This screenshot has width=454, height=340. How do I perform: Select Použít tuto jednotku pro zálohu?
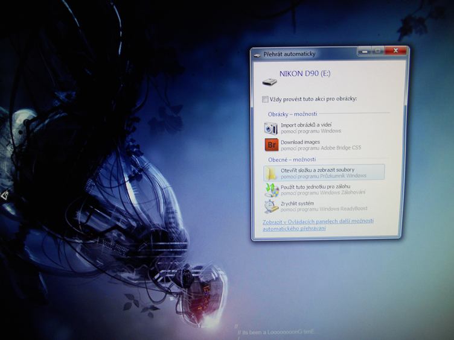click(x=324, y=190)
